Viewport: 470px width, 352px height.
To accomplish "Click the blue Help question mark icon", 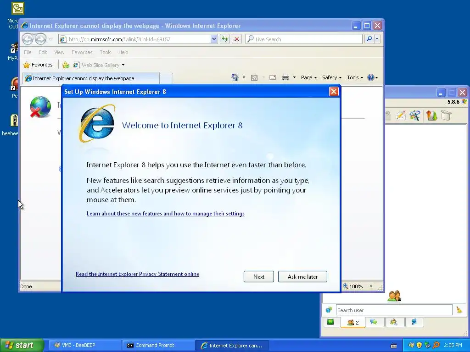I will tap(371, 77).
